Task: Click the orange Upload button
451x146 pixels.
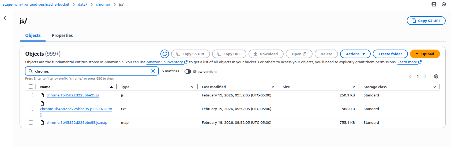Action: point(425,54)
